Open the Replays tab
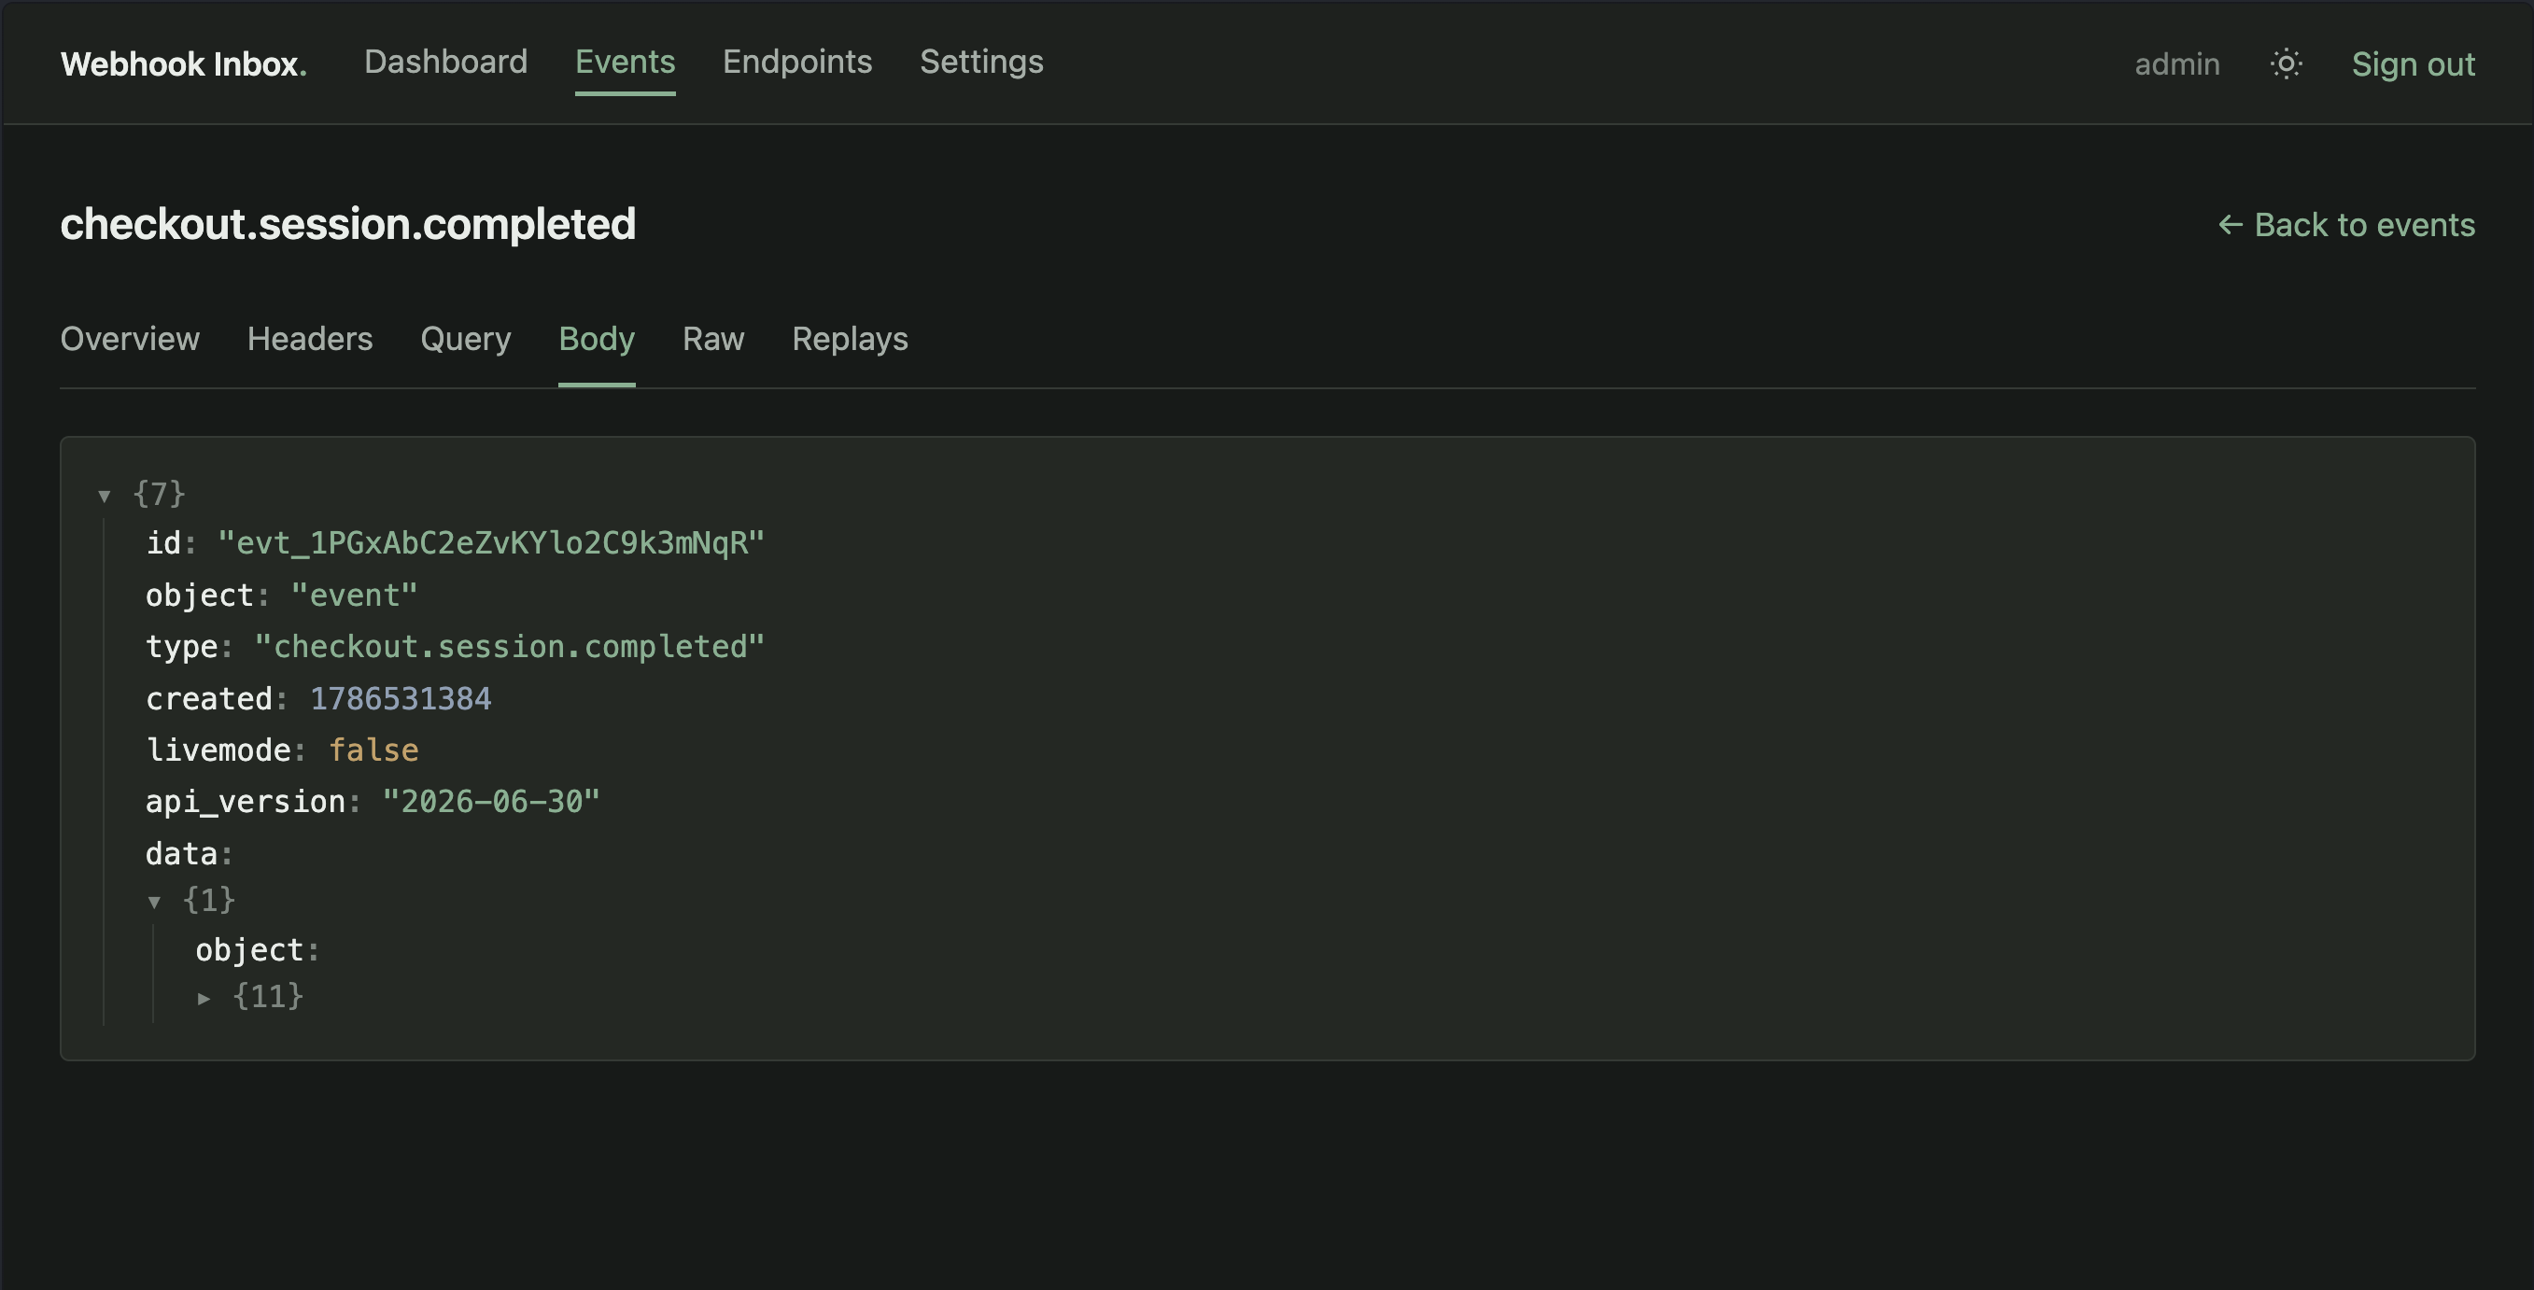This screenshot has width=2534, height=1290. tap(850, 338)
